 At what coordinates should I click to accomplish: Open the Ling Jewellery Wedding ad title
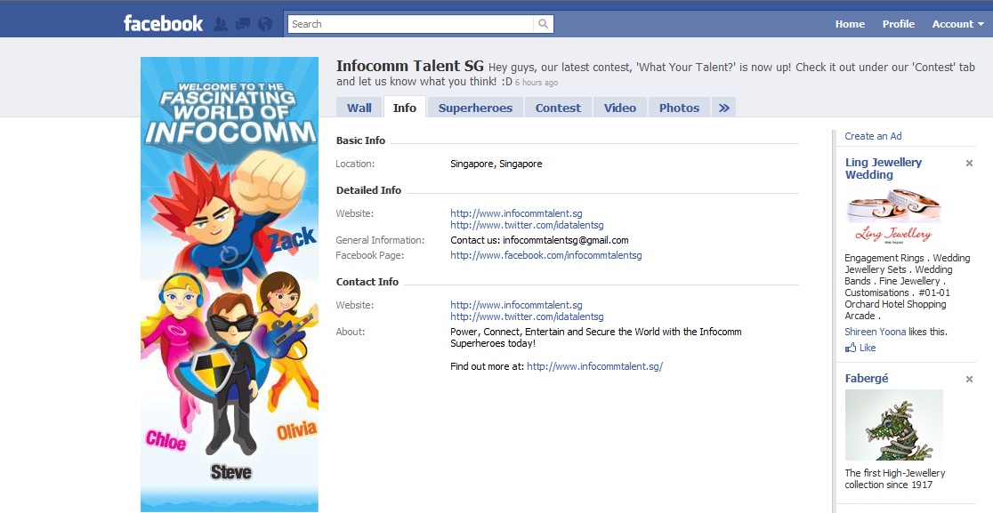point(884,168)
